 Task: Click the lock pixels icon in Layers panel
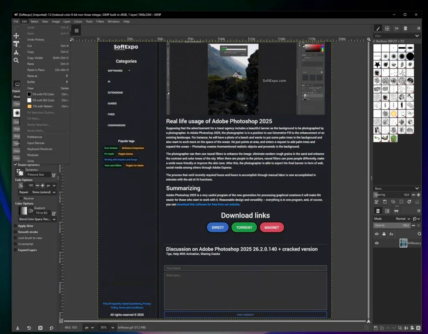pos(384,234)
